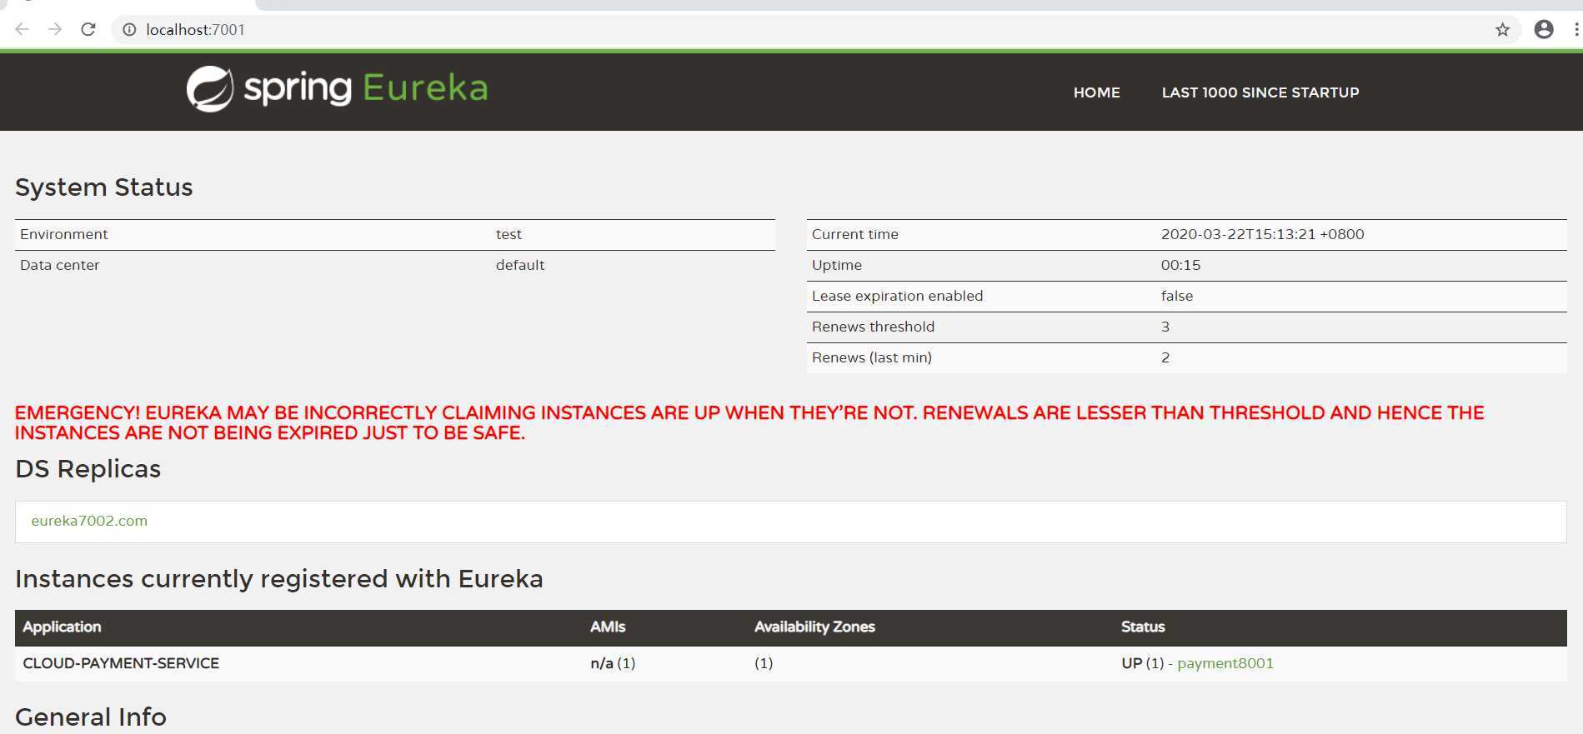The height and width of the screenshot is (734, 1583).
Task: Click the Status column header
Action: (x=1143, y=627)
